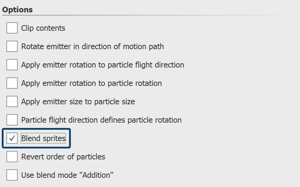This screenshot has height=187, width=300.
Task: Enable the Revert order of particles checkbox
Action: coord(12,157)
